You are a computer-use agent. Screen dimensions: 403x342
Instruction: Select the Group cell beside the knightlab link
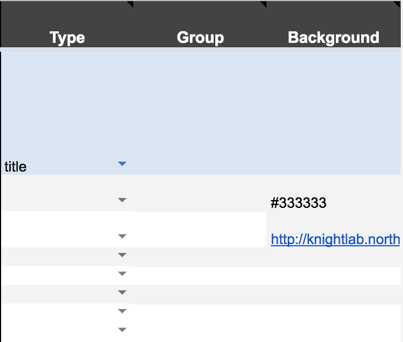200,230
